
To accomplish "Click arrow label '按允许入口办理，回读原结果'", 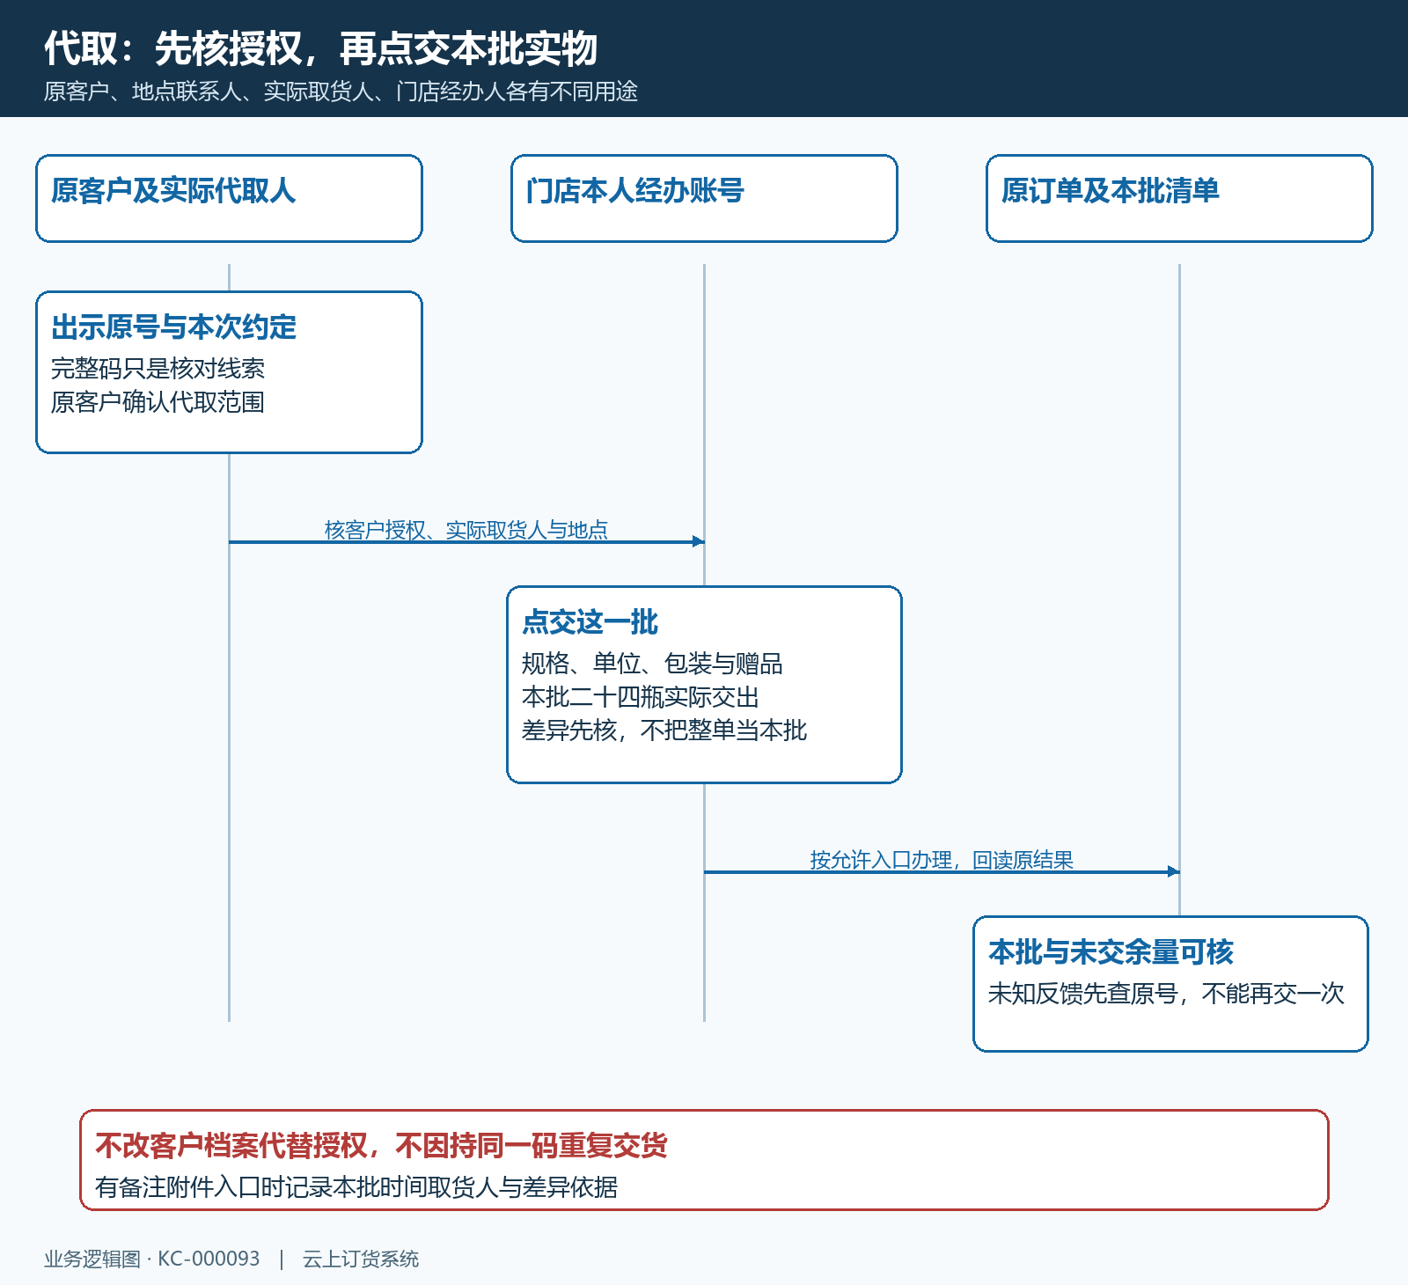I will point(942,860).
